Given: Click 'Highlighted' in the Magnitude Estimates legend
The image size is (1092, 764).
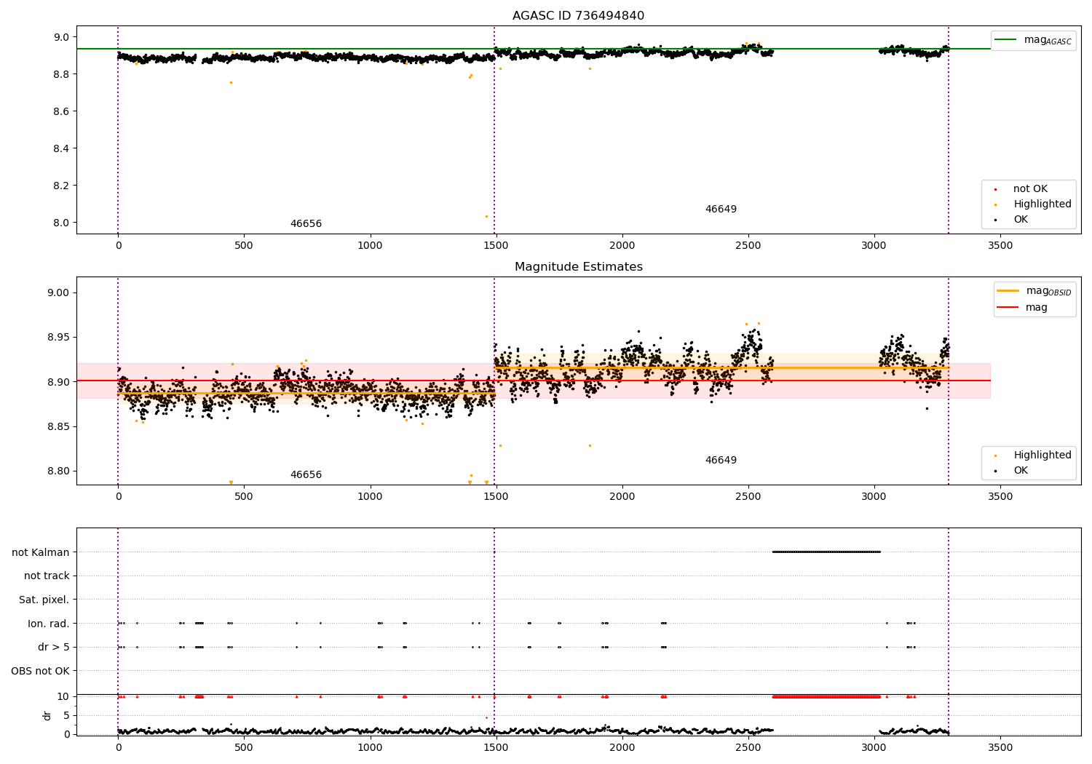Looking at the screenshot, I should click(1042, 455).
